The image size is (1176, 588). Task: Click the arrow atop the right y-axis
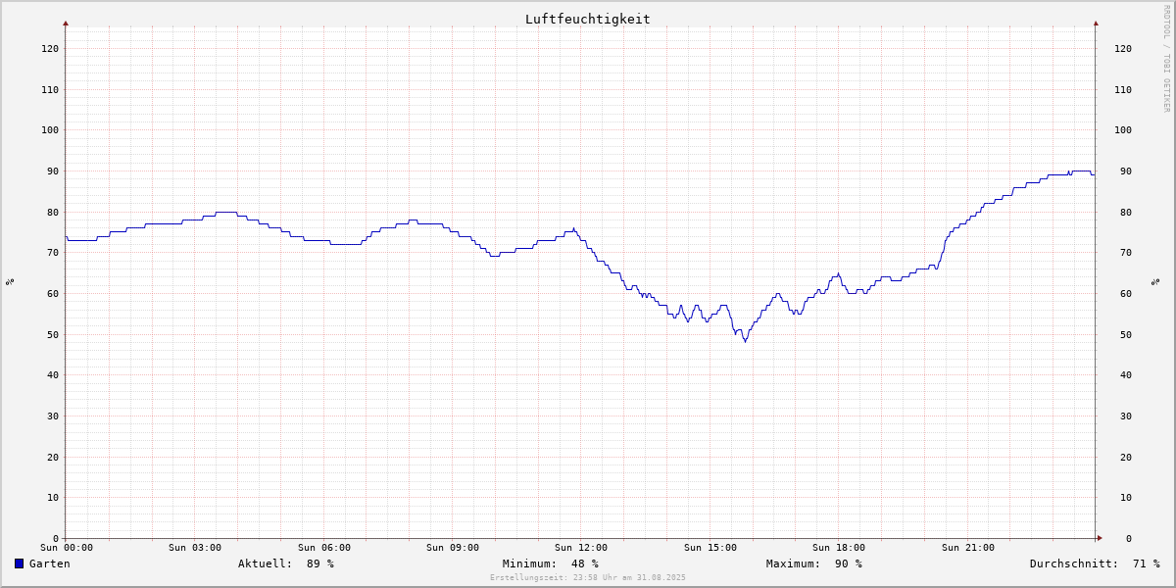[1096, 23]
